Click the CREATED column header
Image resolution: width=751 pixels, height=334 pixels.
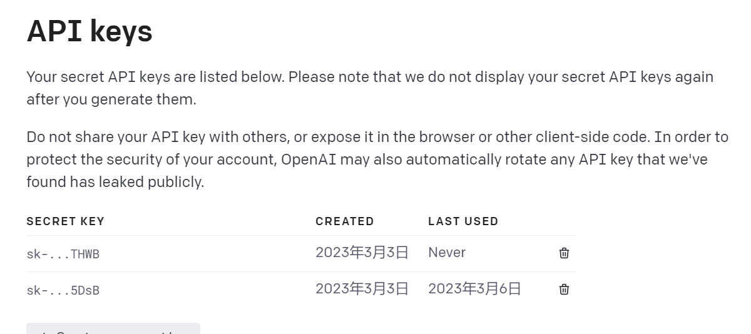[344, 221]
